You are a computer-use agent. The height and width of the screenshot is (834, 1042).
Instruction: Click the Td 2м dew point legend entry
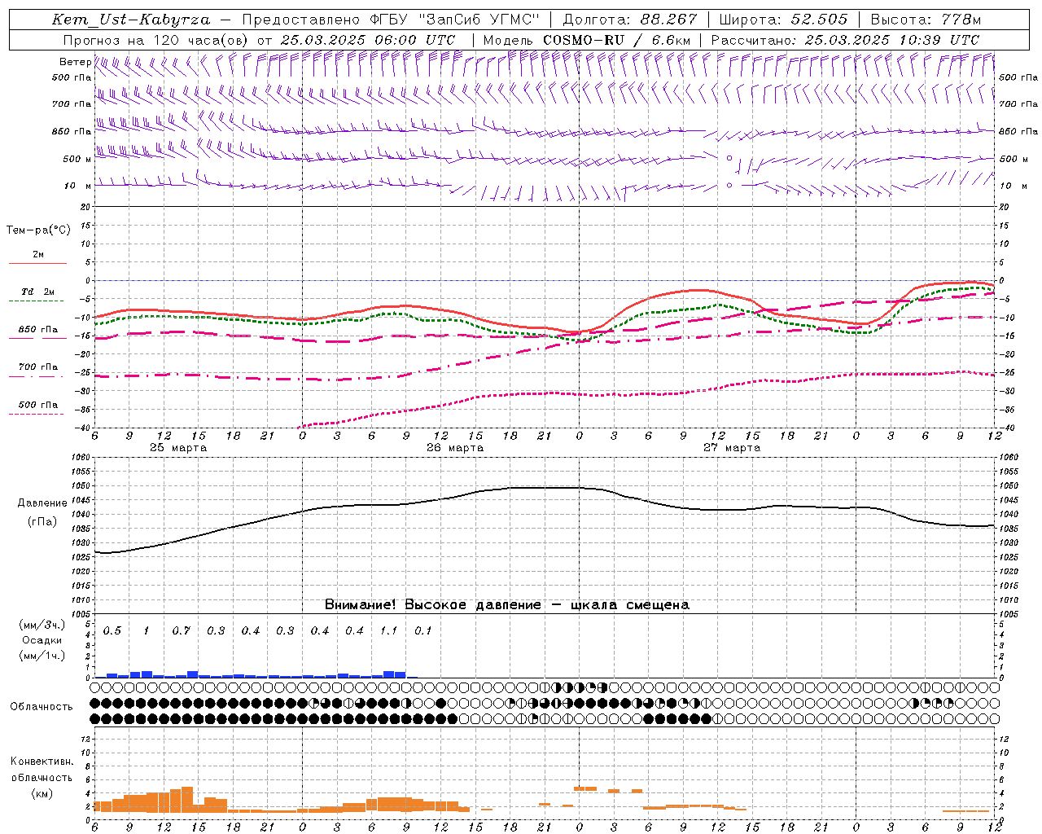click(38, 292)
